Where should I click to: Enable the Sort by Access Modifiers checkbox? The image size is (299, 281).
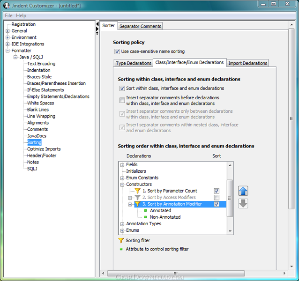[217, 197]
